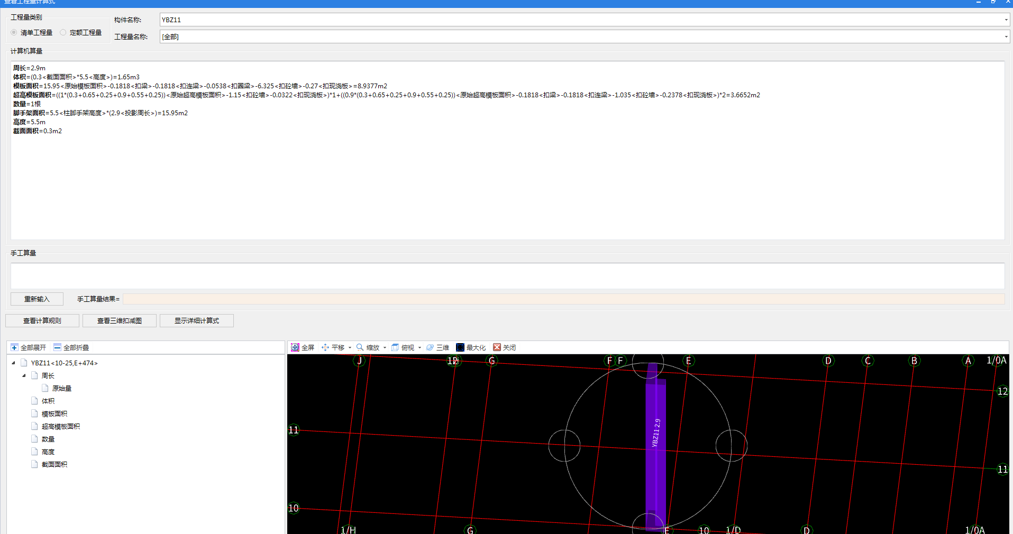
Task: Click the 数量=1根 line
Action: (x=27, y=104)
